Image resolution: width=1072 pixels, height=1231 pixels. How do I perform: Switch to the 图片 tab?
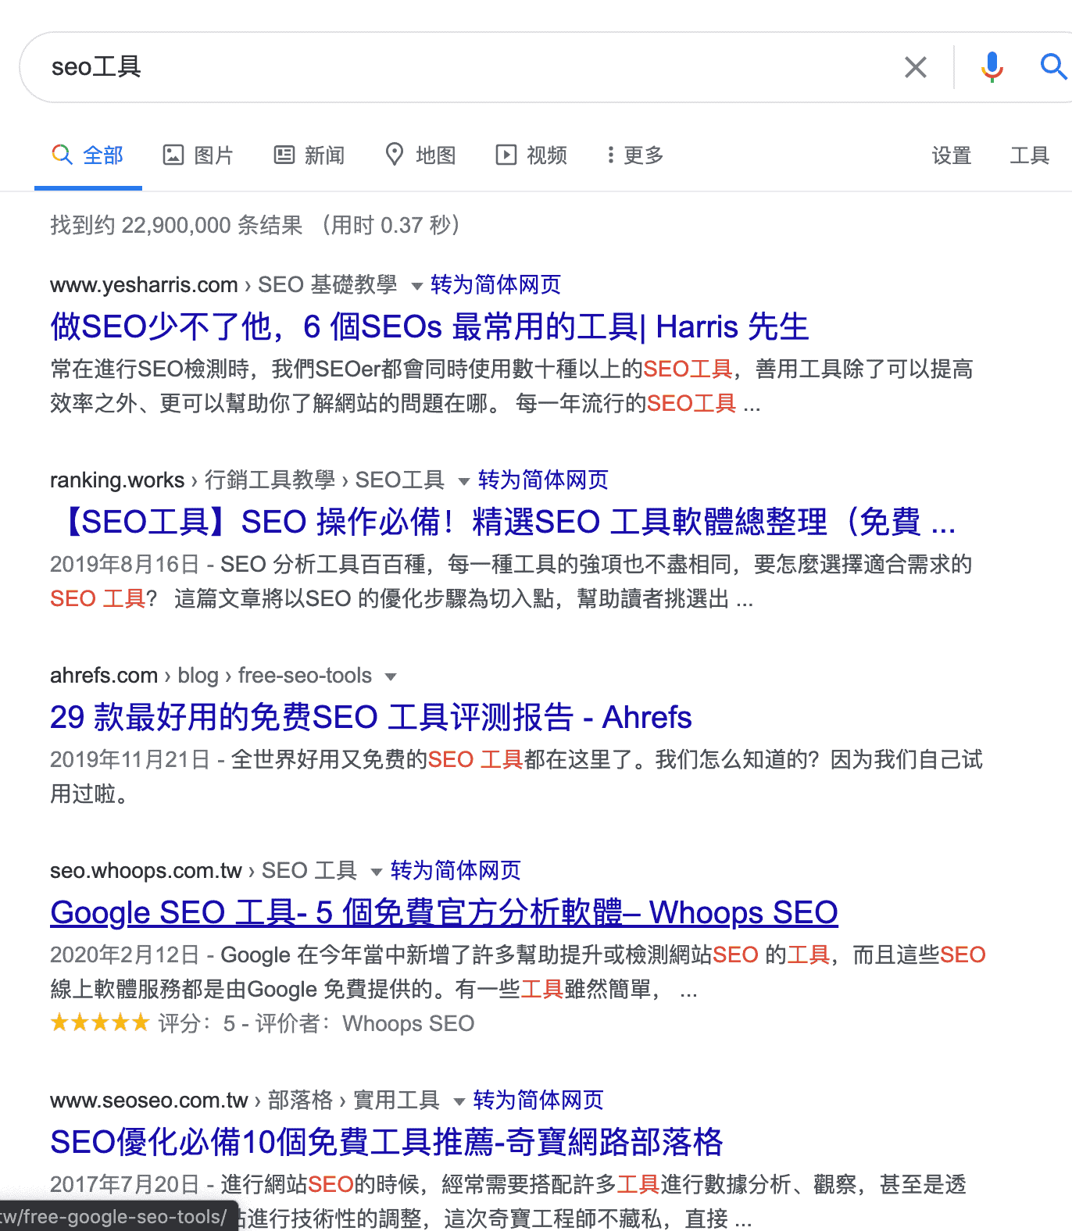click(x=198, y=155)
